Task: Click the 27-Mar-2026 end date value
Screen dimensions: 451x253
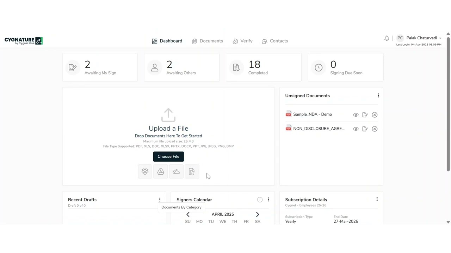Action: click(x=346, y=221)
